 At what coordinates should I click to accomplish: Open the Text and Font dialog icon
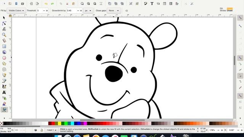pos(152,3)
